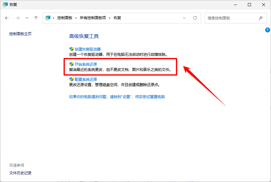Open help with the blue question mark
This screenshot has height=182, width=271.
(x=267, y=30)
